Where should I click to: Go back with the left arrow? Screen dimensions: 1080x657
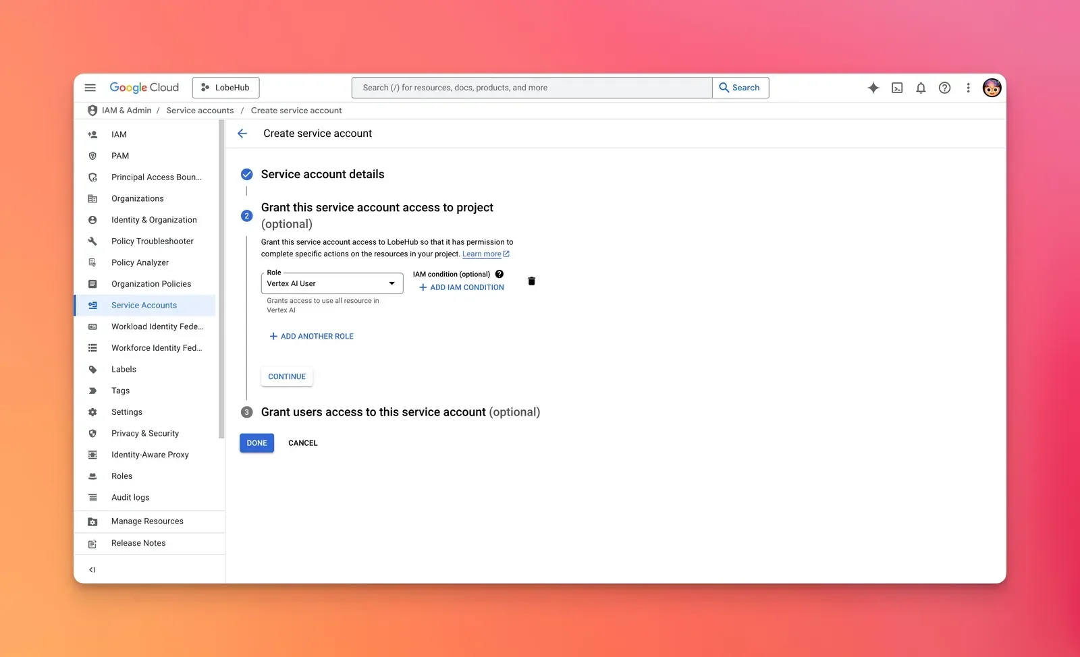pos(242,134)
